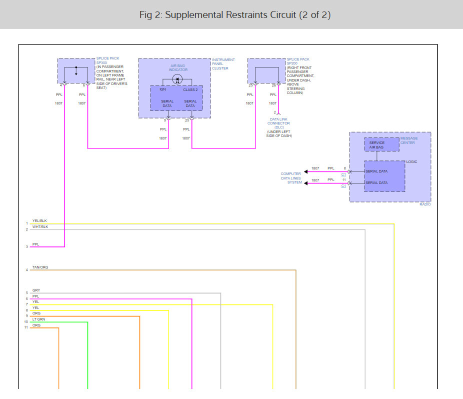This screenshot has height=399, width=463.
Task: Click the 'CLASS 2' terminal label
Action: (190, 90)
